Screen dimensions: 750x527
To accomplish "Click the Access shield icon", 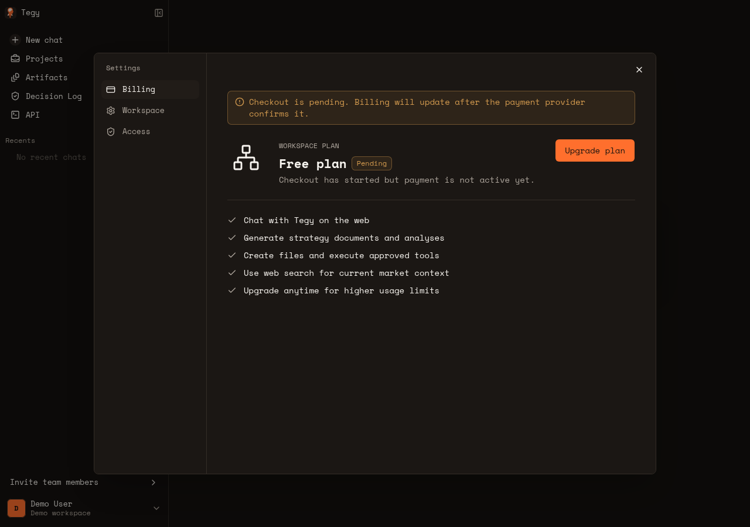I will pos(111,132).
